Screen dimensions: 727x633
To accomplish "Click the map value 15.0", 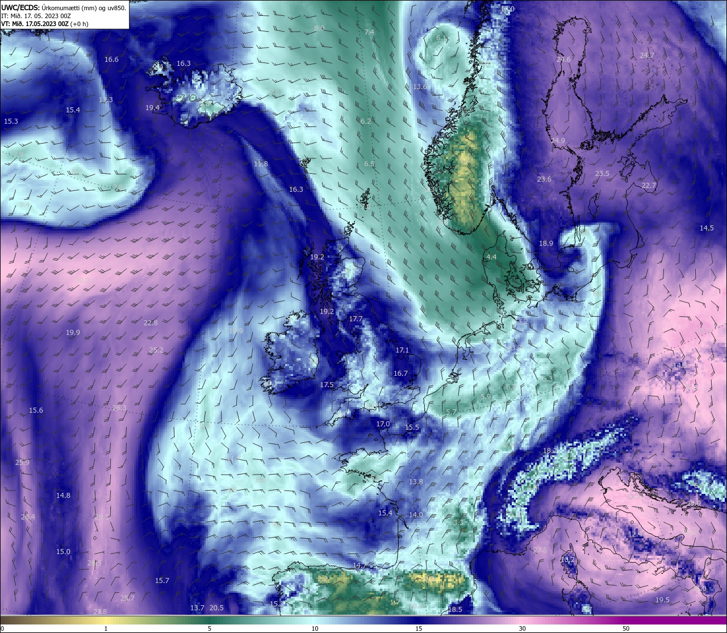I will click(63, 552).
